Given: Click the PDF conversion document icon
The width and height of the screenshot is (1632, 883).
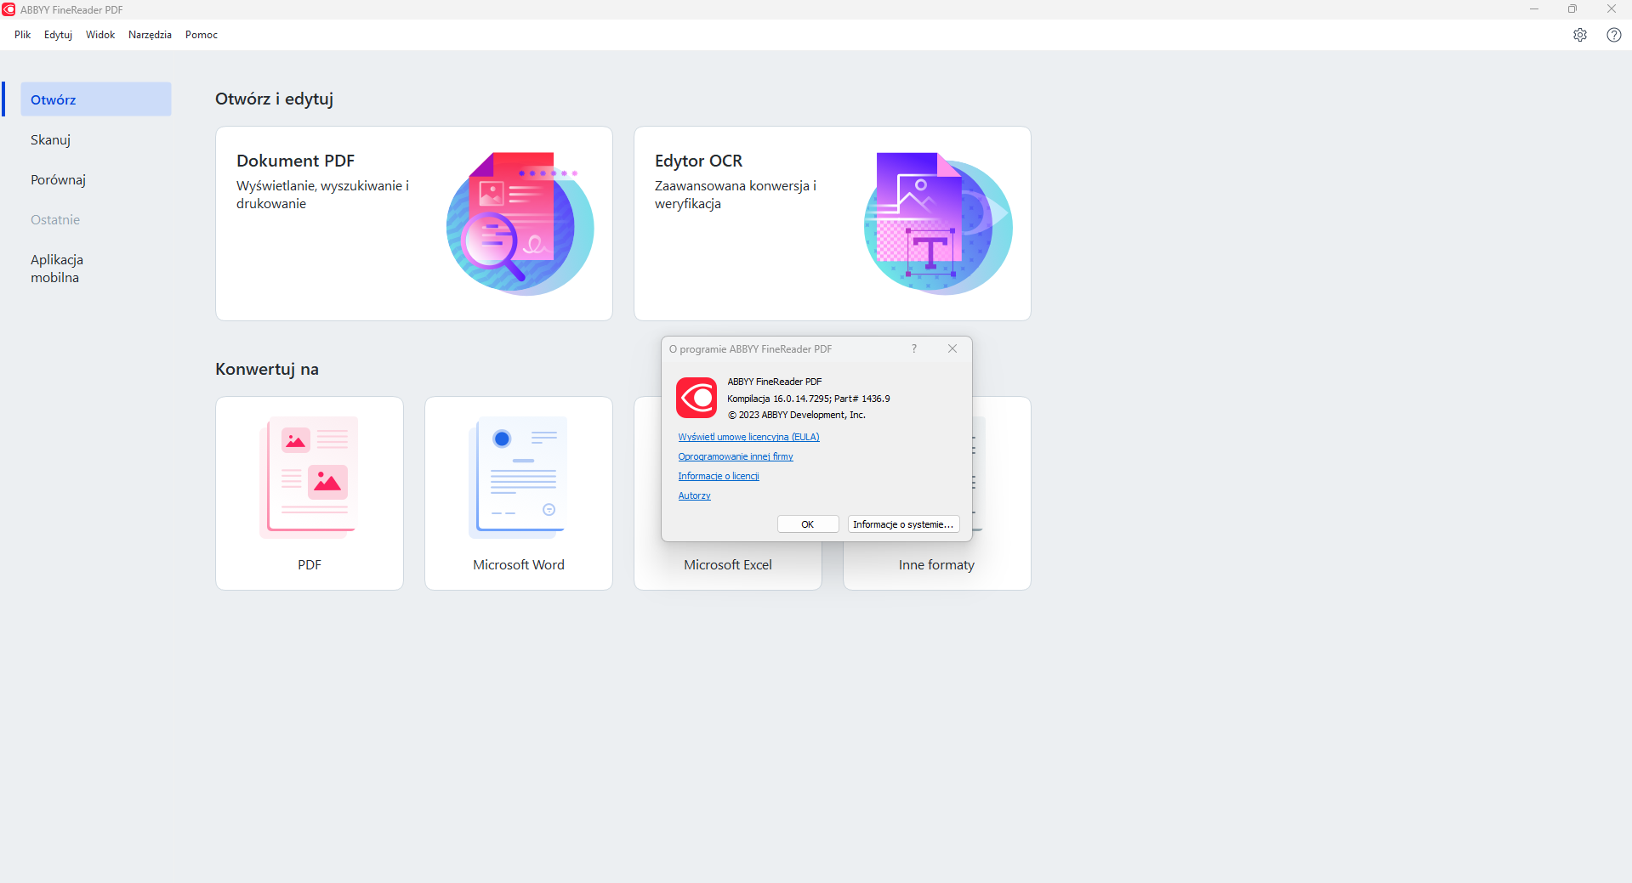Looking at the screenshot, I should [309, 477].
